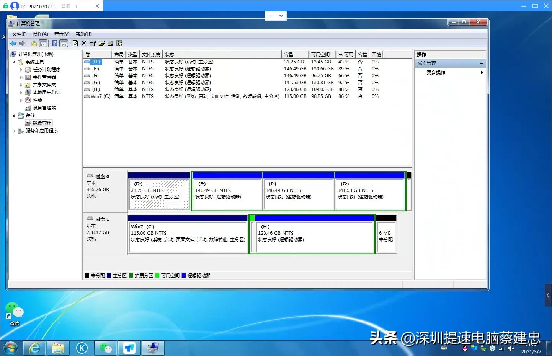Click 更多操作 in the actions pane
Screen dimensions: 552x356
(436, 72)
